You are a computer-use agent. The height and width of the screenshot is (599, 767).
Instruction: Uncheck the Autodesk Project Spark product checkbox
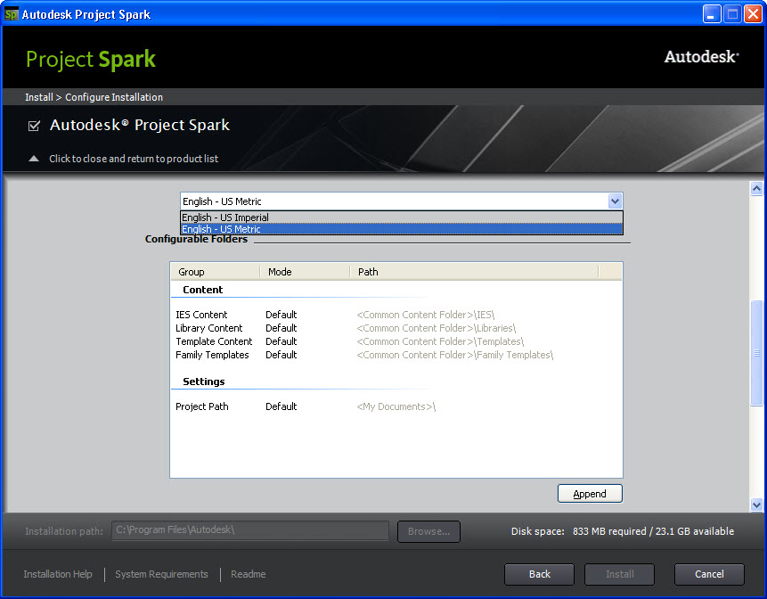(x=33, y=126)
